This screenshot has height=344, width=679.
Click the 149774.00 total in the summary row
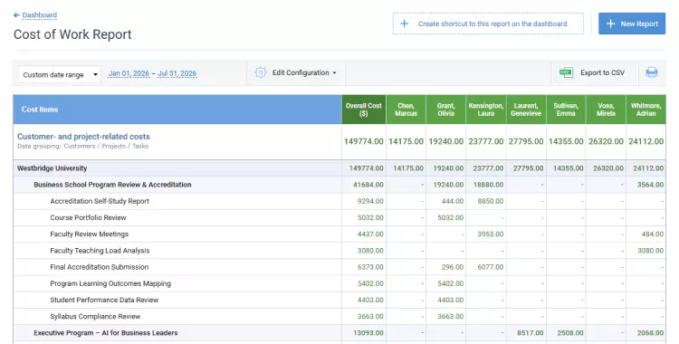364,141
